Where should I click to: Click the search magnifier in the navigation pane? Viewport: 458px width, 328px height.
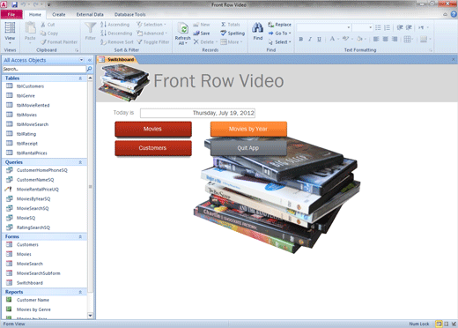[x=90, y=69]
